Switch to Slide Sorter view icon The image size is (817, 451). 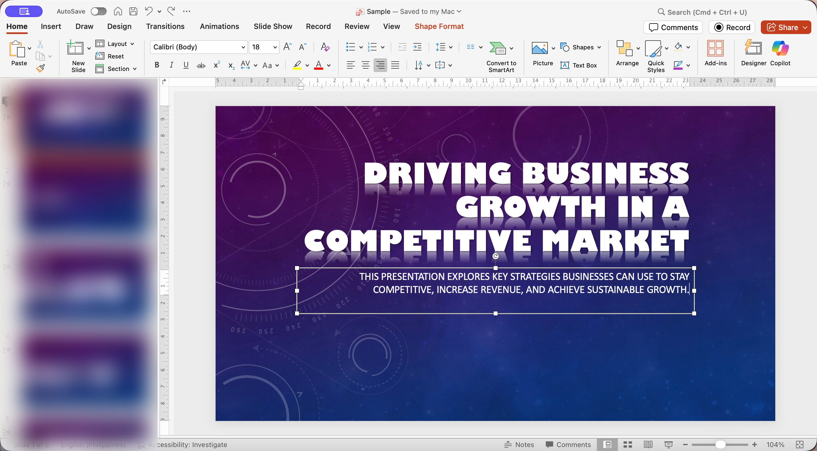pos(628,444)
